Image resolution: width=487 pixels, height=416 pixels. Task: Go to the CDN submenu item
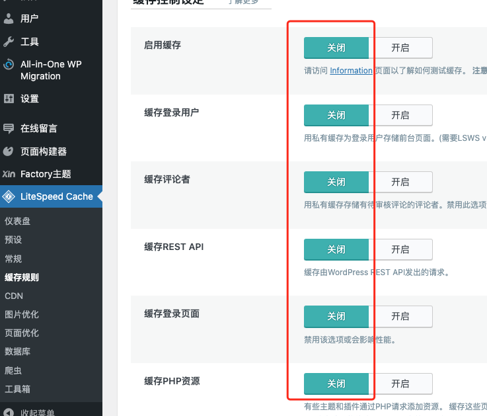point(14,296)
